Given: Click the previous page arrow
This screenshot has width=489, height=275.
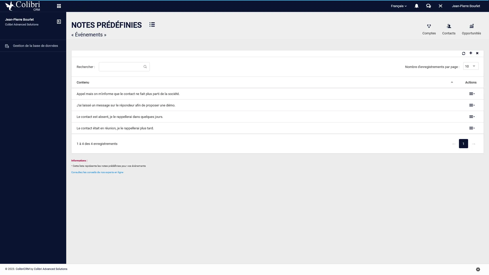Looking at the screenshot, I should coord(454,144).
